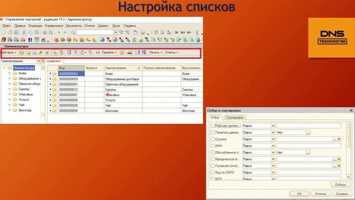Screen dimensions: 355x200
Task: Select the Чай folder in tree
Action: (22, 105)
